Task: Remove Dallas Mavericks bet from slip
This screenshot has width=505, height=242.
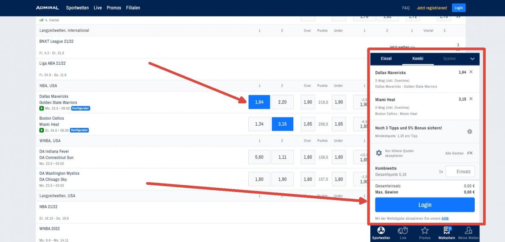Action: (471, 72)
